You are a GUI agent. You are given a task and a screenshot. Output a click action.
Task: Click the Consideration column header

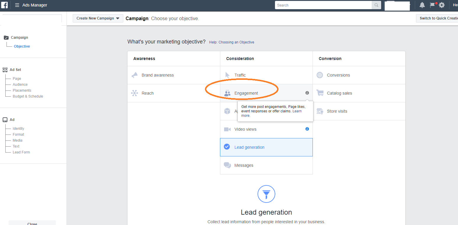tap(240, 59)
